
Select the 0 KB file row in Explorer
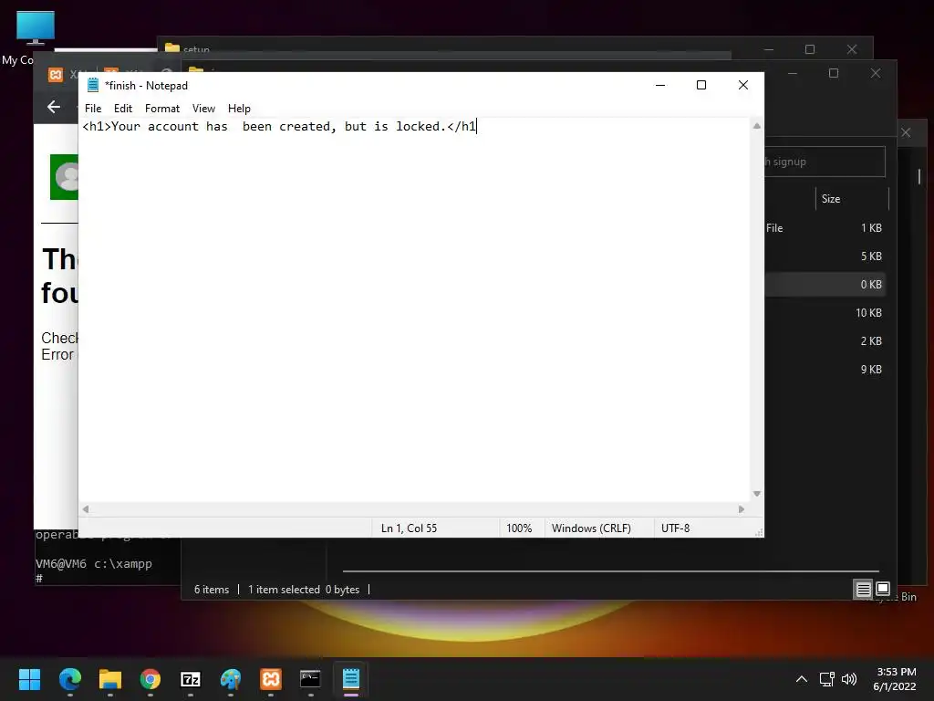pos(825,285)
